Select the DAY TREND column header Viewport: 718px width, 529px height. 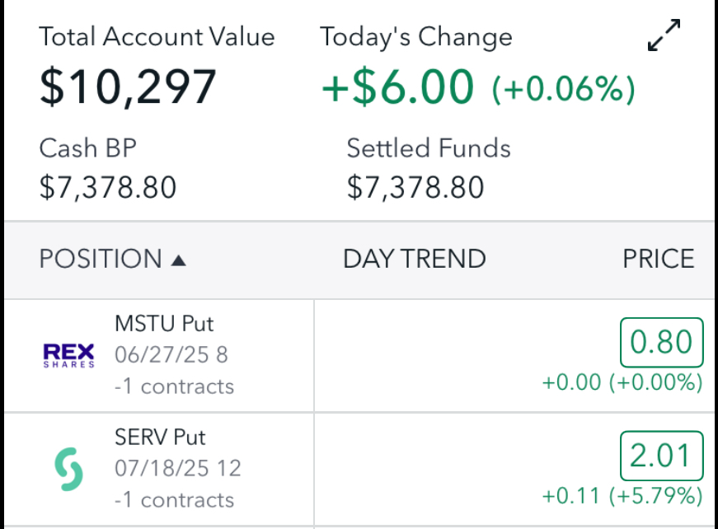tap(414, 259)
